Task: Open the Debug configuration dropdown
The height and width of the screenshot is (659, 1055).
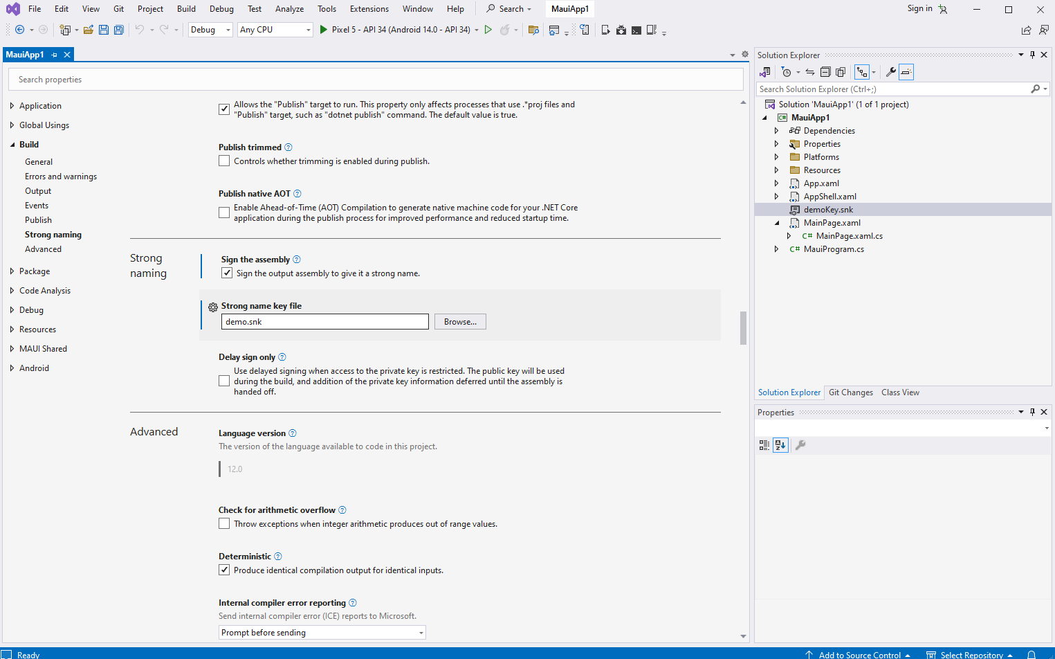Action: [210, 30]
